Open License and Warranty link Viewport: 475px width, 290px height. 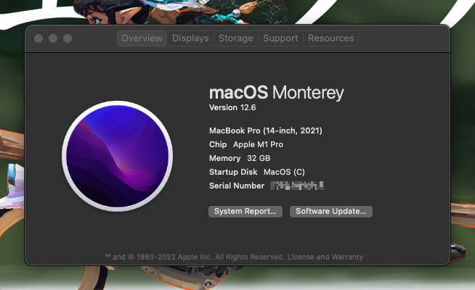pyautogui.click(x=325, y=257)
